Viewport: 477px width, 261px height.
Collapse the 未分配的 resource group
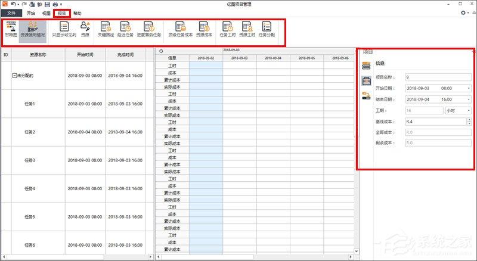pyautogui.click(x=14, y=76)
